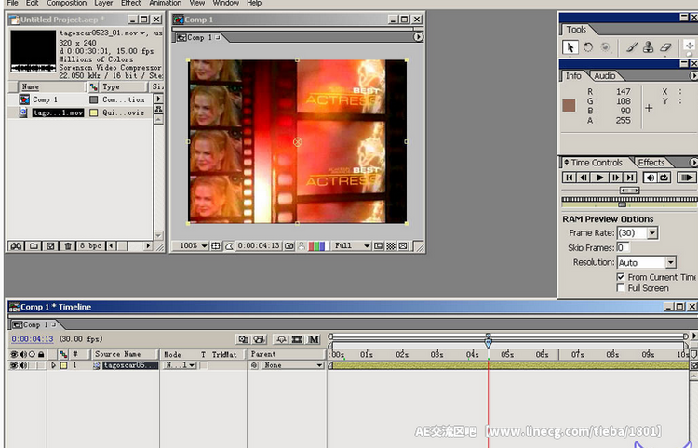This screenshot has width=698, height=448.
Task: Click the region of interest icon in Comp window
Action: (x=379, y=245)
